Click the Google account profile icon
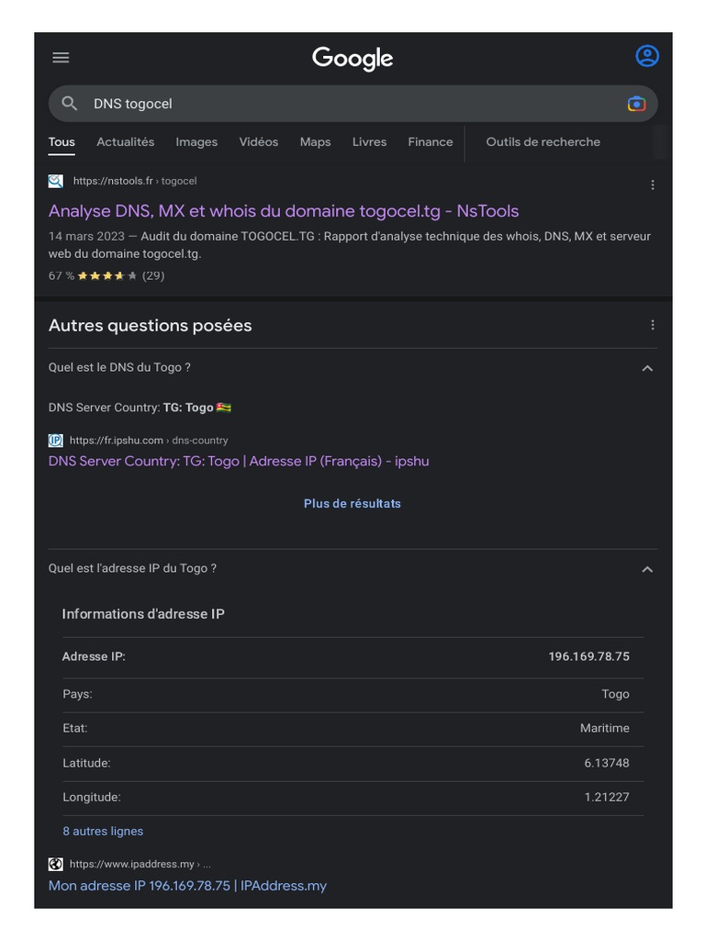This screenshot has height=940, width=705. click(647, 56)
